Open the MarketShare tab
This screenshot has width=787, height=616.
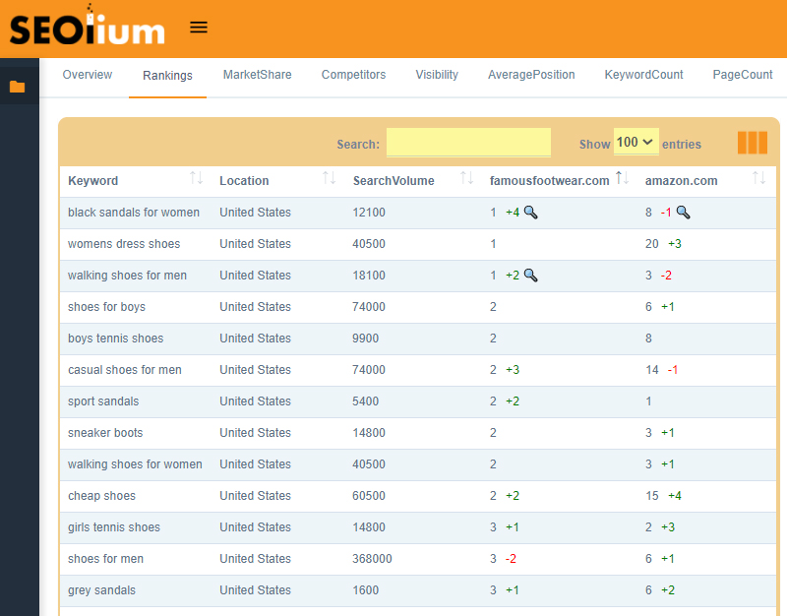(x=258, y=75)
